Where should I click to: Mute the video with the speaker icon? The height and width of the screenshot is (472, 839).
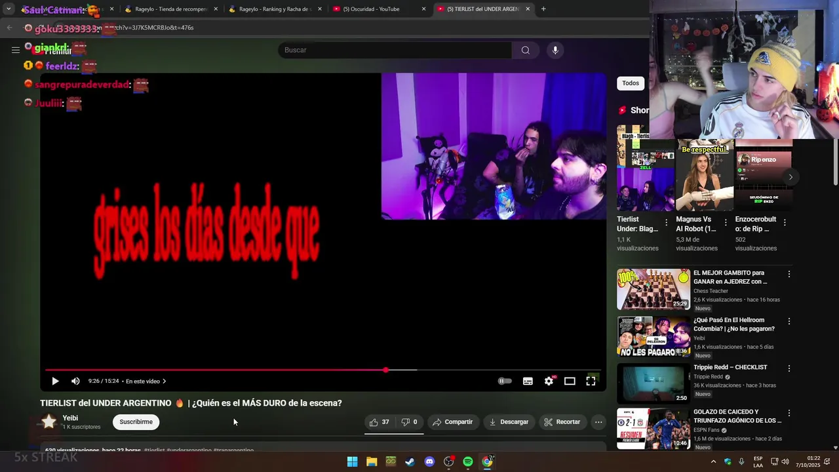click(x=75, y=381)
